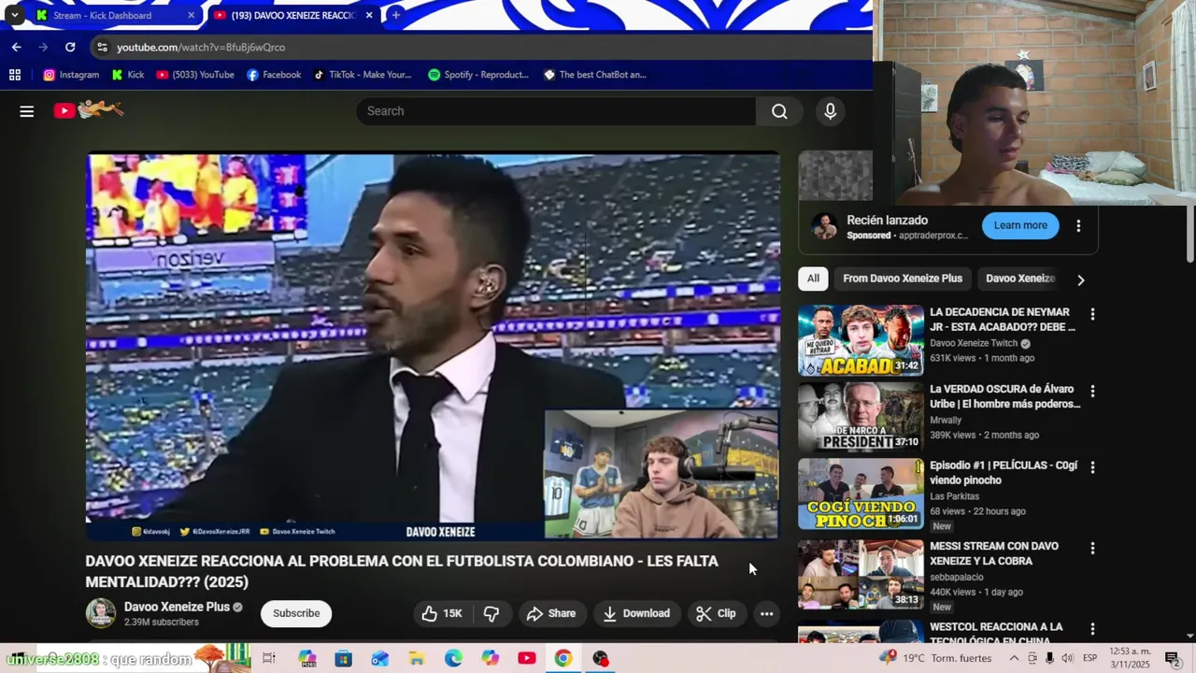Open the Instagram bookmark
Viewport: 1196px width, 673px height.
point(71,75)
